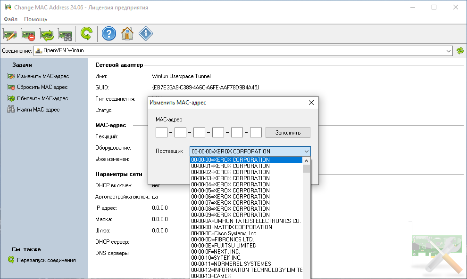Image resolution: width=467 pixels, height=279 pixels.
Task: Select 00-00-09=XEROX CORPORATION entry
Action: point(246,215)
